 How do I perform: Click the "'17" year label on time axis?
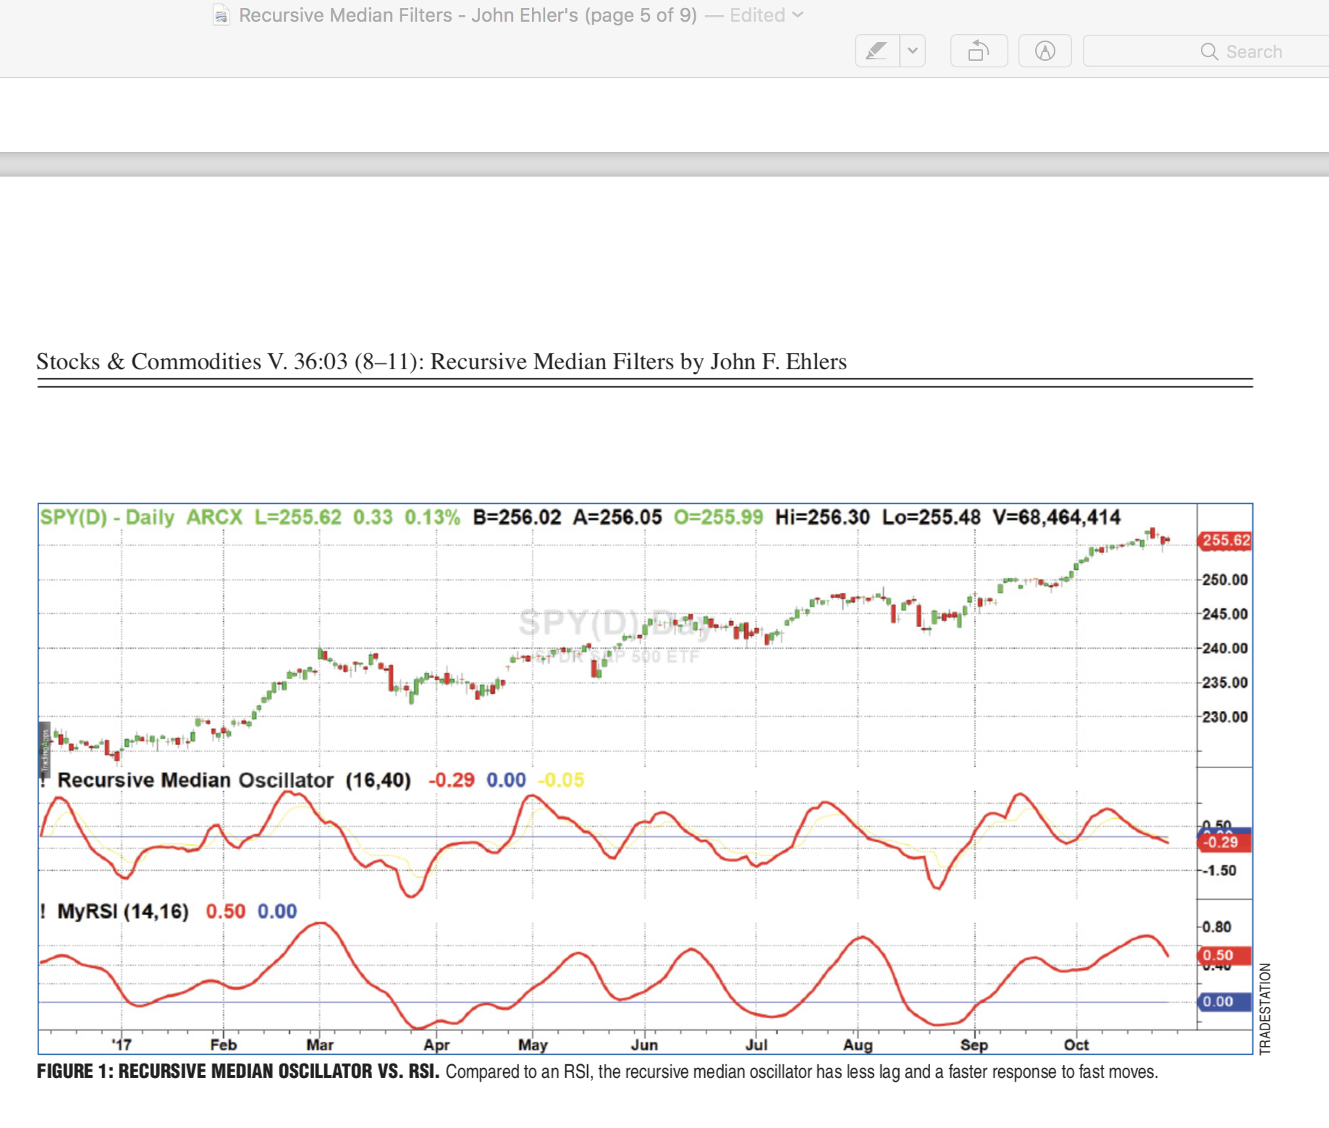[122, 1045]
